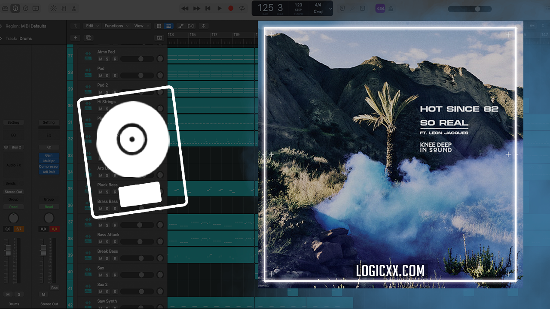This screenshot has width=550, height=309.
Task: Click the duplicate track icon
Action: coord(89,38)
